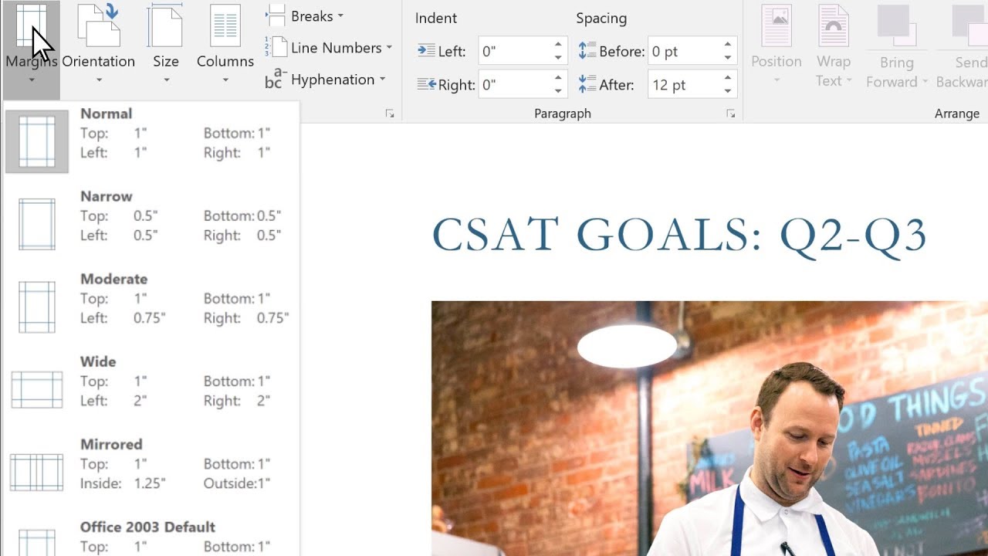
Task: Expand the Wrap Text dropdown arrow
Action: pos(849,81)
